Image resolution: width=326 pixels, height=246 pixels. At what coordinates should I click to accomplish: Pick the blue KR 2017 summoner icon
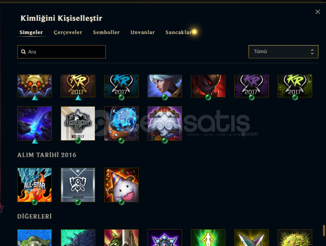point(121,86)
